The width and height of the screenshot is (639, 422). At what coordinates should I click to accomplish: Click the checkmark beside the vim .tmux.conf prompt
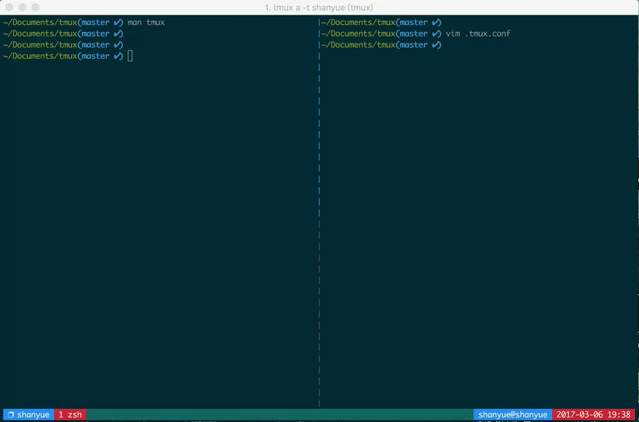pyautogui.click(x=435, y=33)
